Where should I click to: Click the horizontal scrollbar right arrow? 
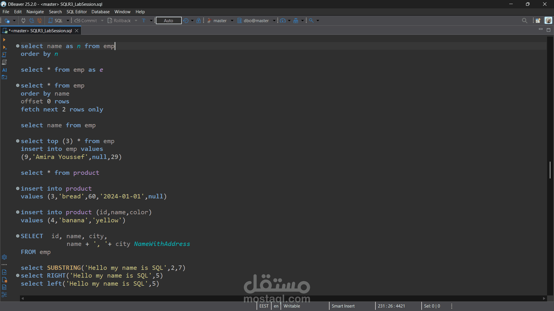click(544, 299)
